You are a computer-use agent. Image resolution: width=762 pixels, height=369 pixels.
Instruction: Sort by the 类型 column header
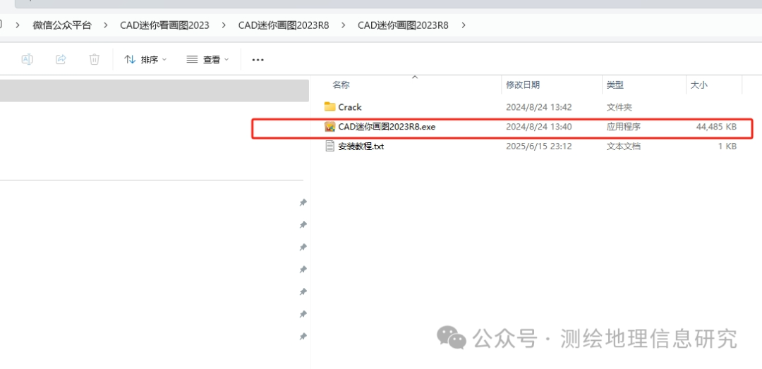pyautogui.click(x=615, y=85)
